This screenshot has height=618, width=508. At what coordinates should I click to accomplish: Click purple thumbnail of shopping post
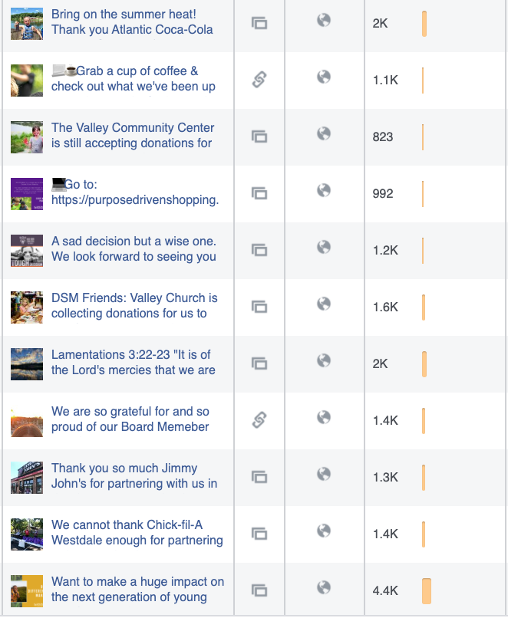[27, 194]
